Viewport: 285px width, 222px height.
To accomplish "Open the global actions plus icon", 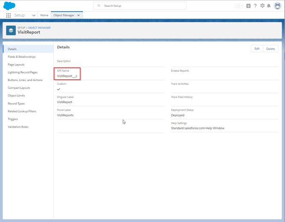I will (x=248, y=6).
